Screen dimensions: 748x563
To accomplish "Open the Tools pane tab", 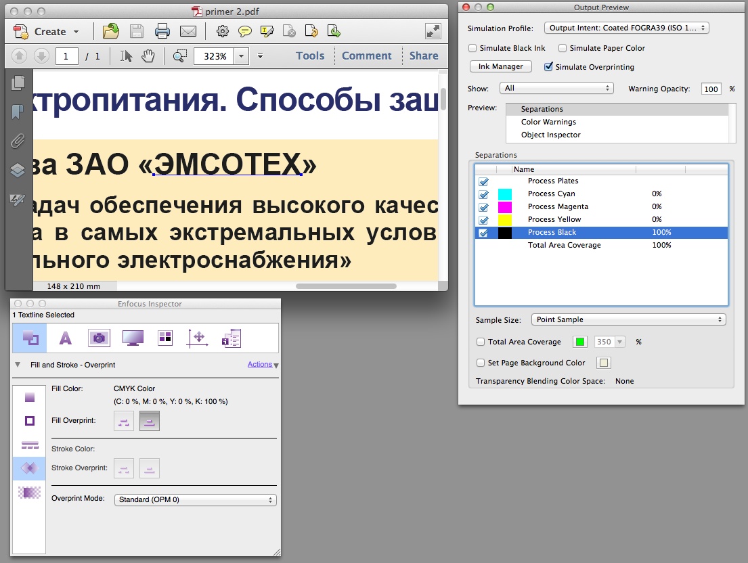I will (x=310, y=55).
